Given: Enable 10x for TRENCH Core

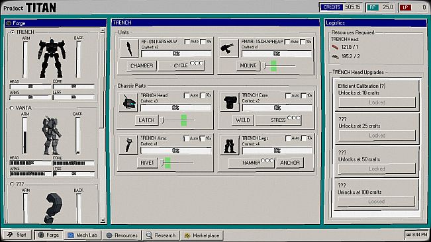Looking at the screenshot, I should pyautogui.click(x=303, y=95).
